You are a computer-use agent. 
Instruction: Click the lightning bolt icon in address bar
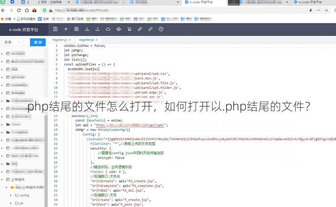pyautogui.click(x=311, y=10)
